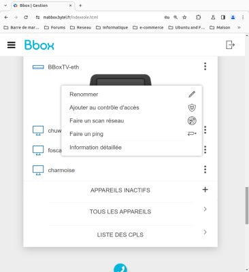Open Barre de mar... bookmarks folder
Viewport: 249px width, 272px height.
click(22, 27)
